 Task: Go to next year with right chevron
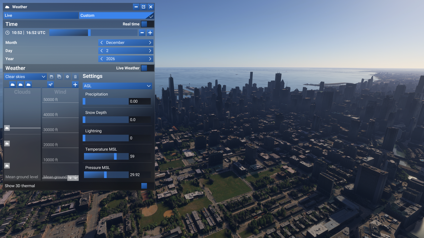[x=150, y=59]
